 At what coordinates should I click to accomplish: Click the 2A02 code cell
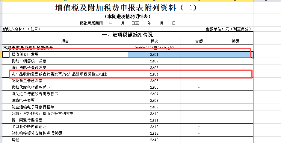coord(154,61)
